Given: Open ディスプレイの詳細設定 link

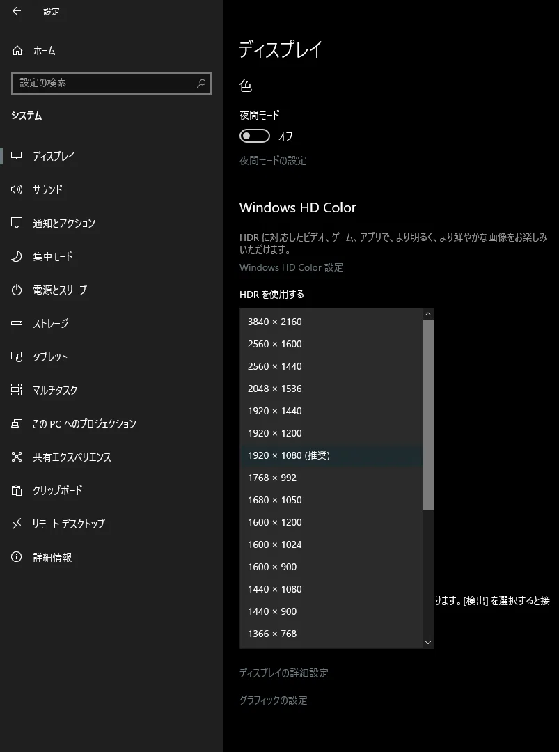Looking at the screenshot, I should click(x=284, y=673).
